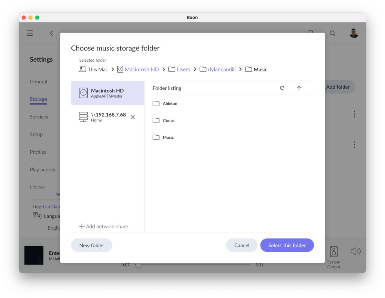Remove the 192.168.7.68 network share
Image resolution: width=385 pixels, height=298 pixels.
tap(133, 117)
